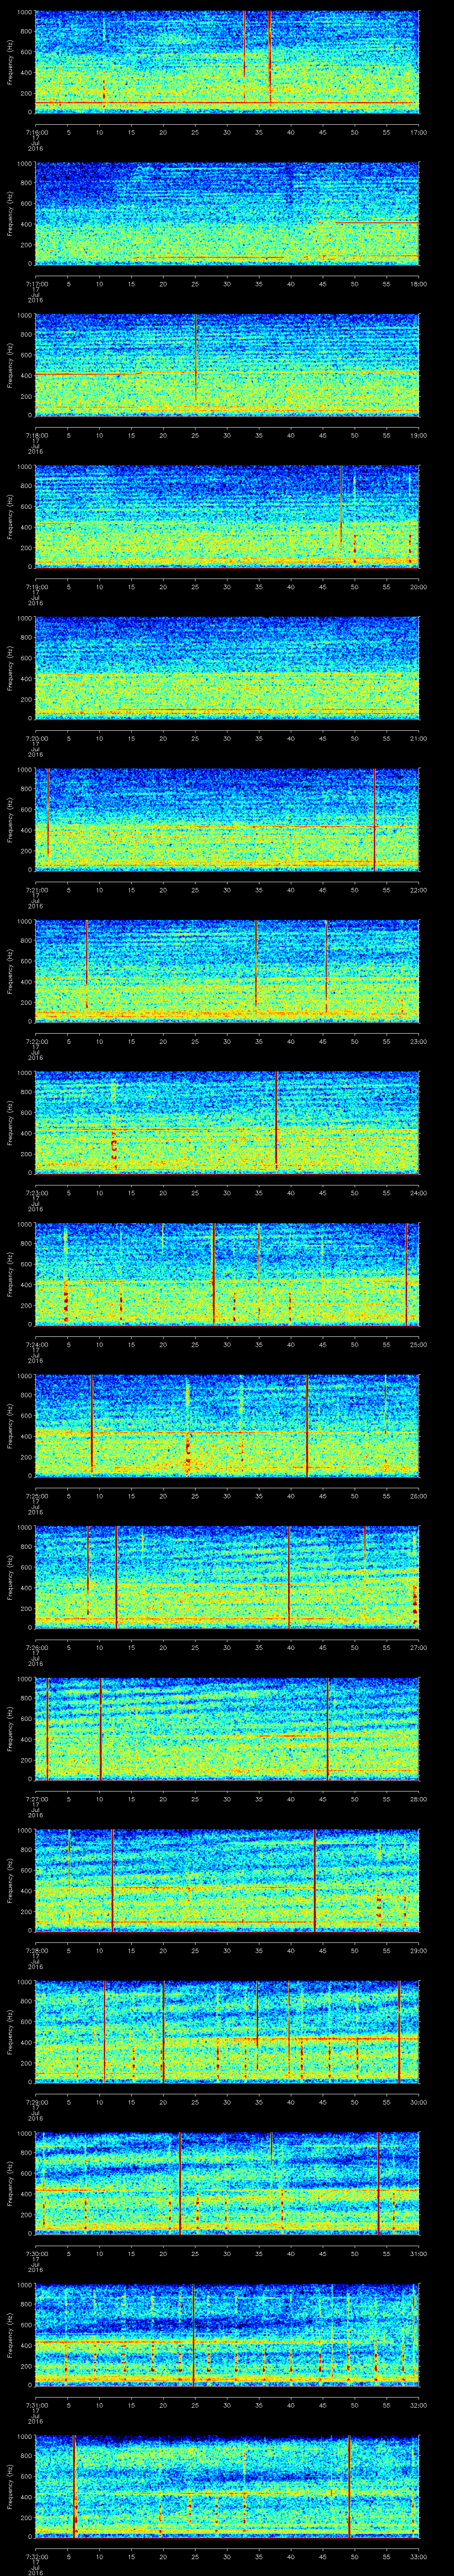
Task: Click the '7:28:00' start time label
Action: coord(36,1950)
